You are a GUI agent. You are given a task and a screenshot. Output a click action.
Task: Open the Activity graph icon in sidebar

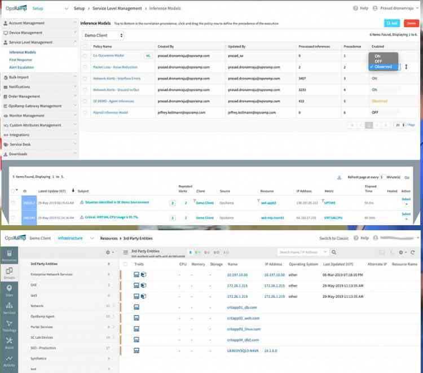(9, 358)
